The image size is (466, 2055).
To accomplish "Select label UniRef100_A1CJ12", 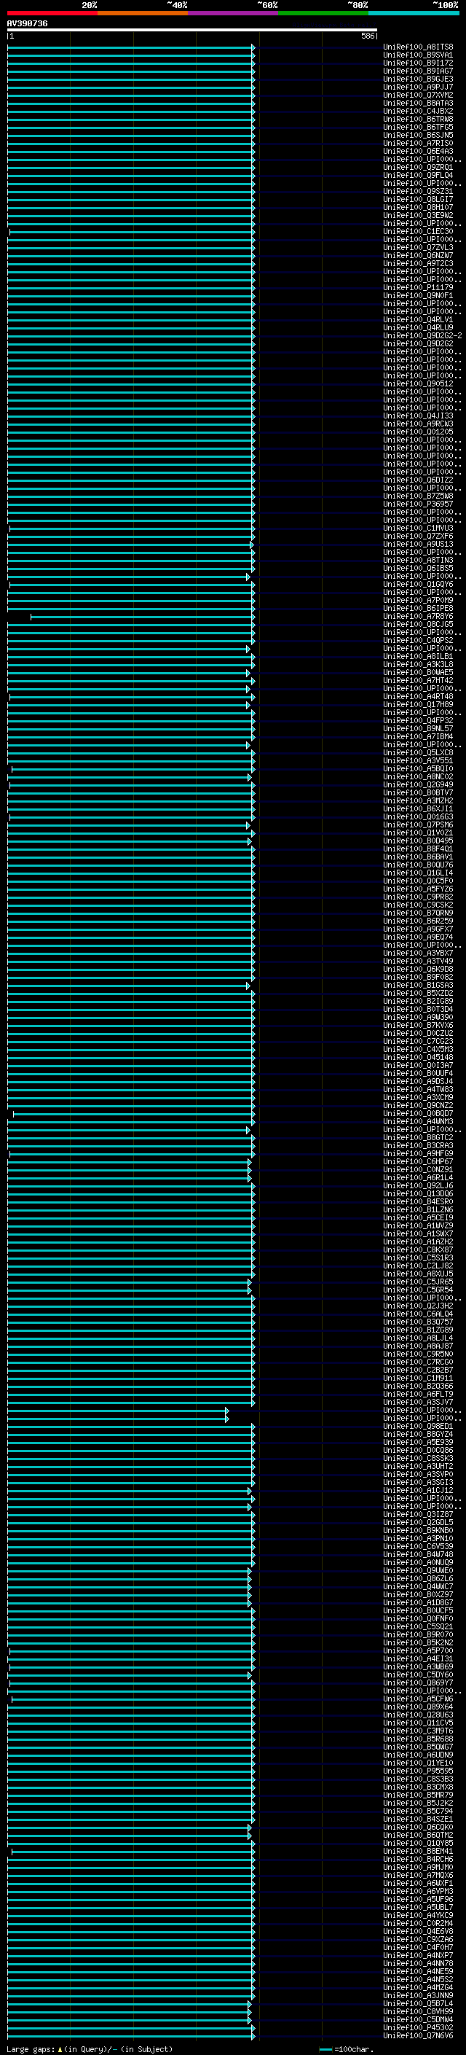I will 418,1491.
